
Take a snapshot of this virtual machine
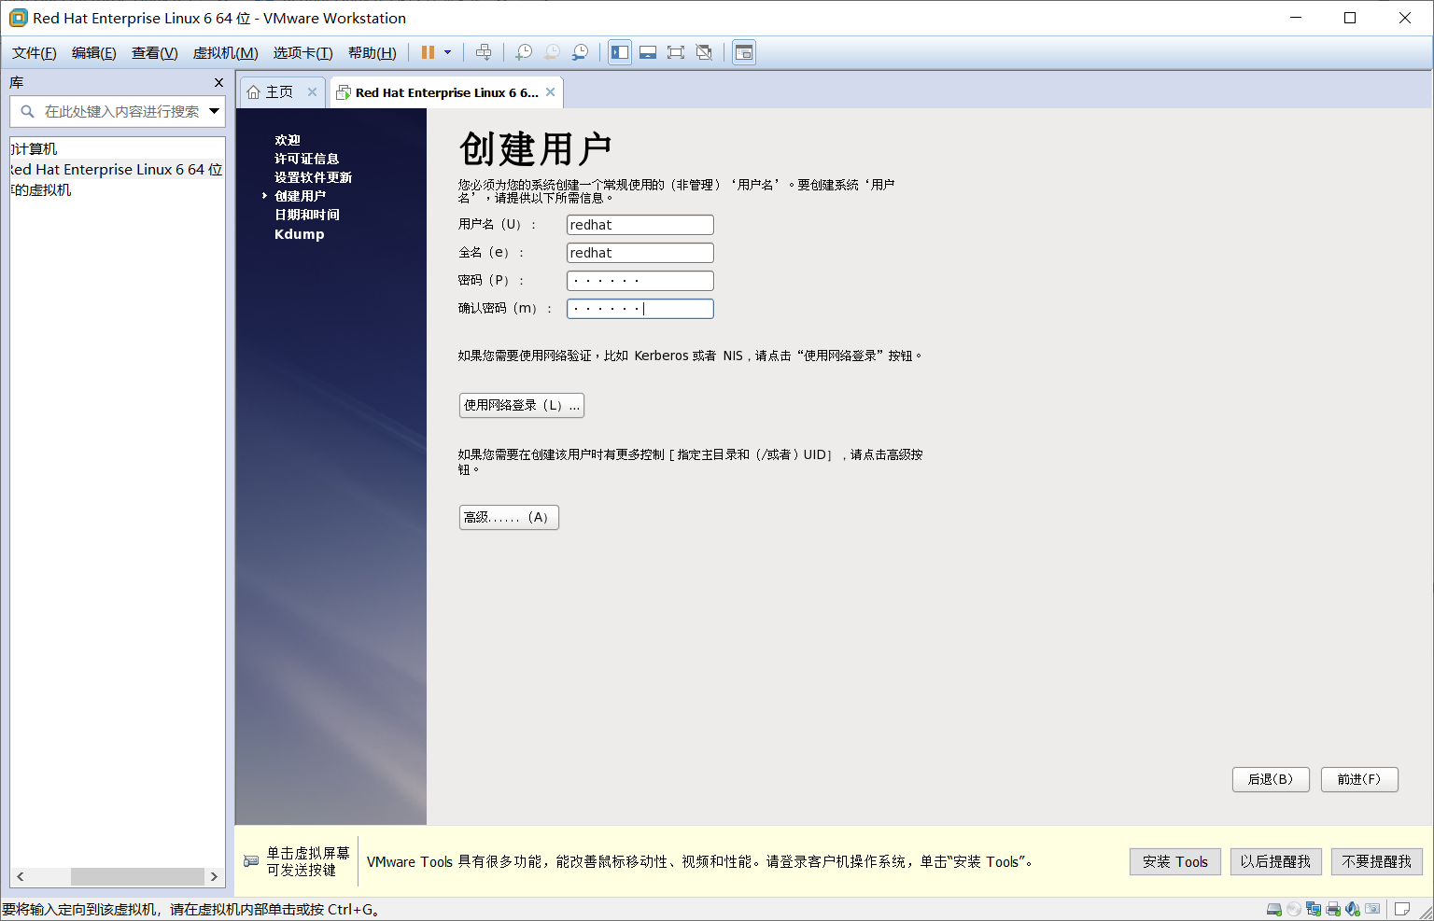[524, 52]
